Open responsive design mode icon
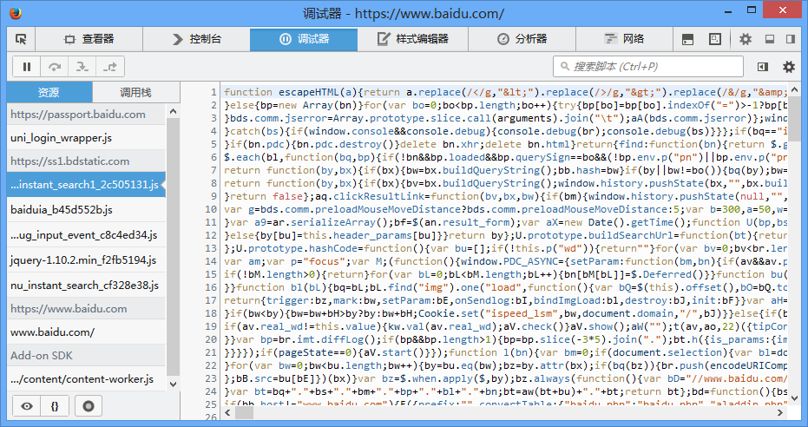 click(x=715, y=39)
